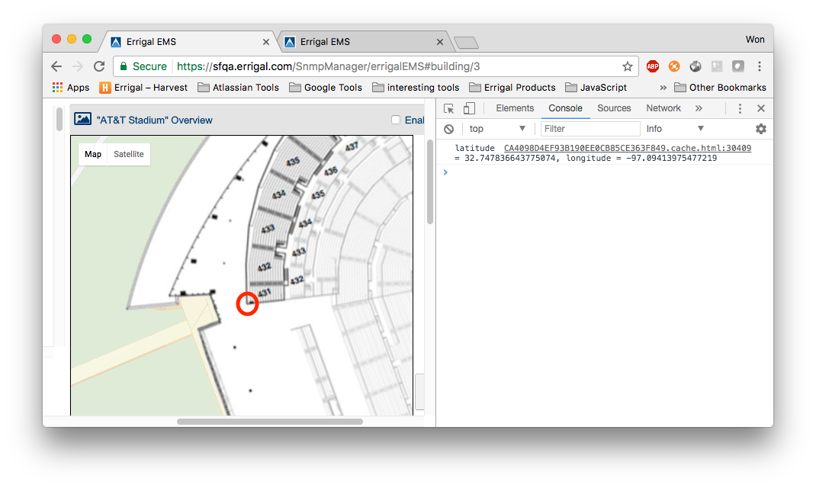Switch the map to Satellite view
Screen dimensions: 816x488
[129, 154]
